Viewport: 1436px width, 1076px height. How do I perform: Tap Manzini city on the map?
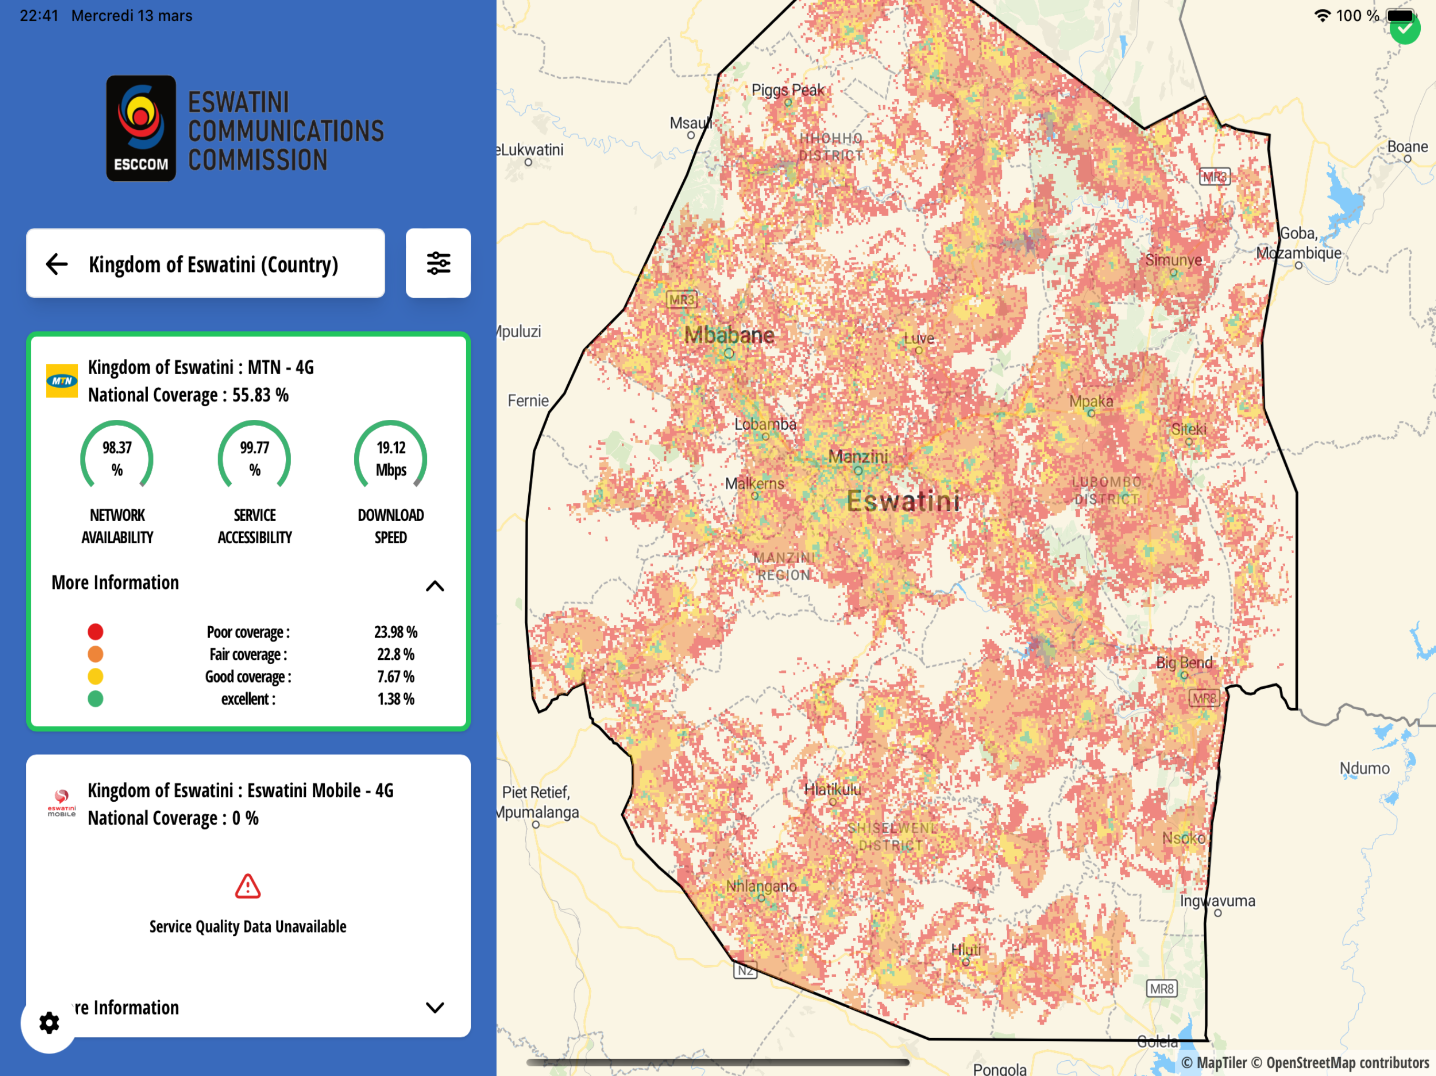[x=858, y=457]
